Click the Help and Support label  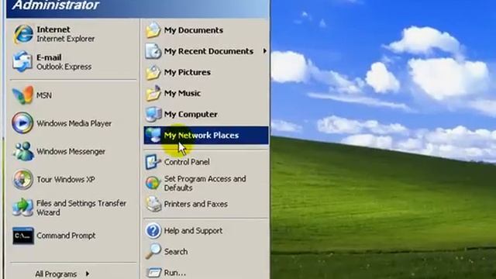[x=193, y=231]
